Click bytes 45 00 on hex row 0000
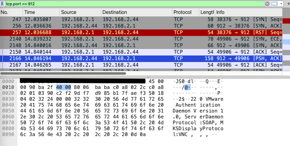Image resolution: width=290 pixels, height=146 pixels. 156,82
